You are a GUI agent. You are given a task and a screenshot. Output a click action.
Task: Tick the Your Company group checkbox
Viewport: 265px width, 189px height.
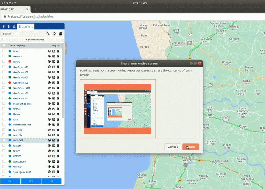(x=4, y=45)
